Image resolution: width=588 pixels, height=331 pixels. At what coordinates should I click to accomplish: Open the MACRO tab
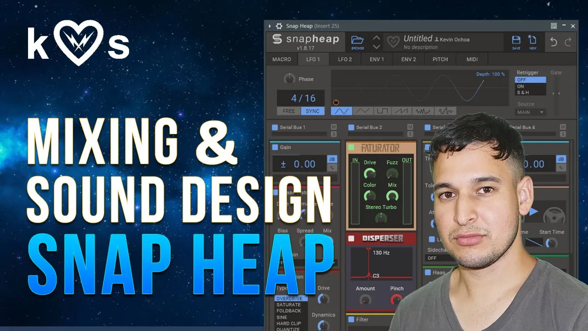[x=282, y=59]
